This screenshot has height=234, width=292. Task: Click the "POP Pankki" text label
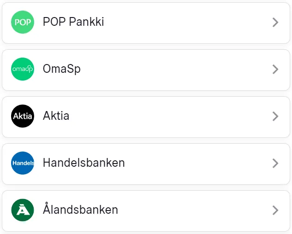(73, 22)
